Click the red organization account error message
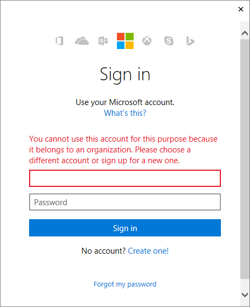The image size is (250, 307). coord(123,150)
